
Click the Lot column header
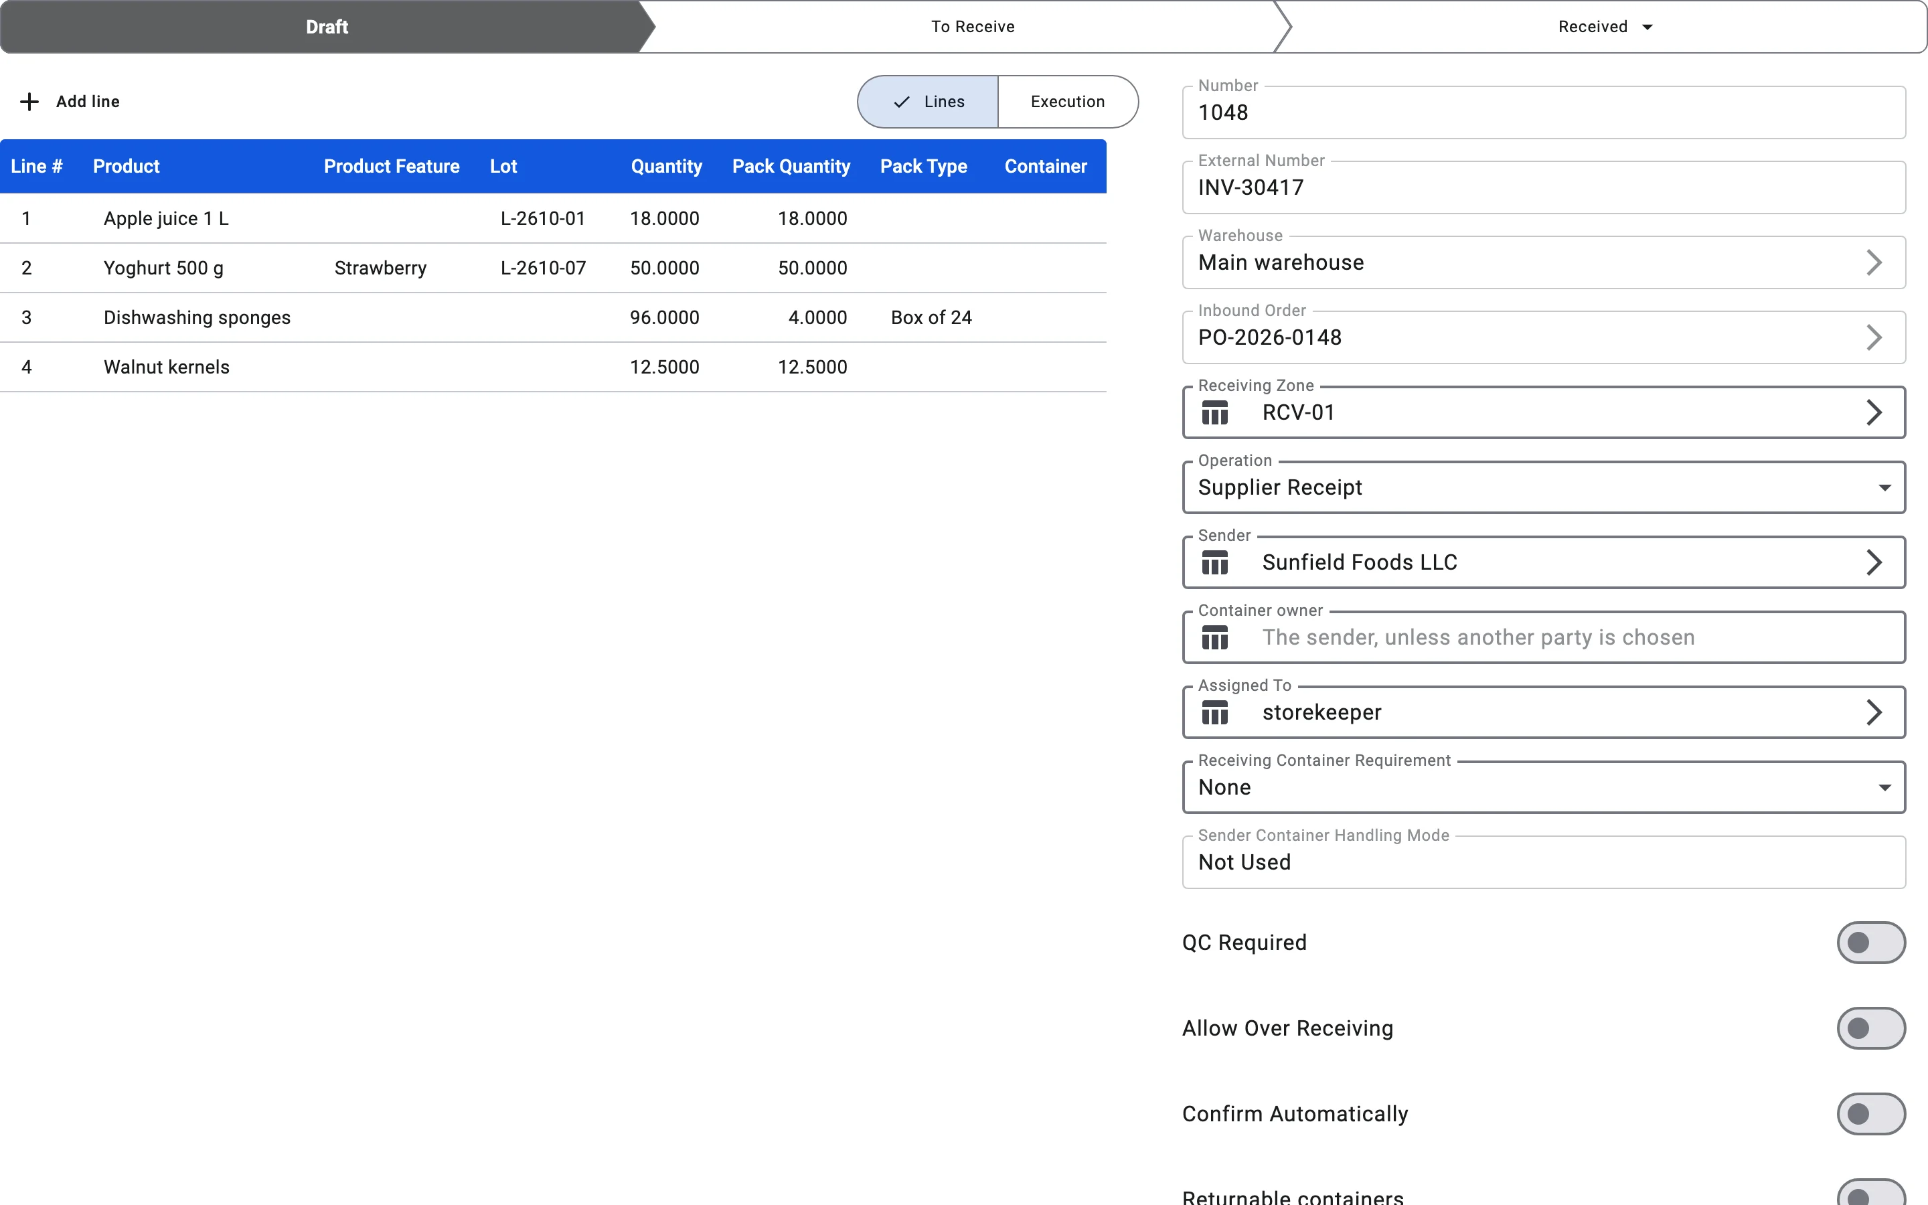(503, 167)
